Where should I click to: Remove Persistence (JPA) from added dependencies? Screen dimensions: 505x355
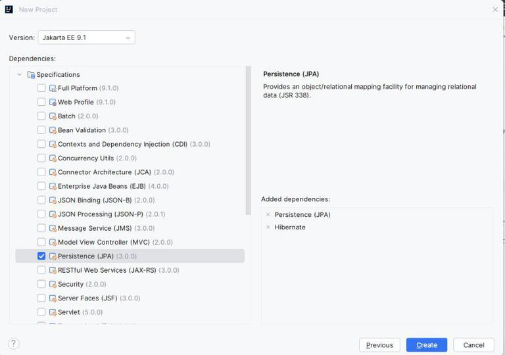click(x=268, y=214)
